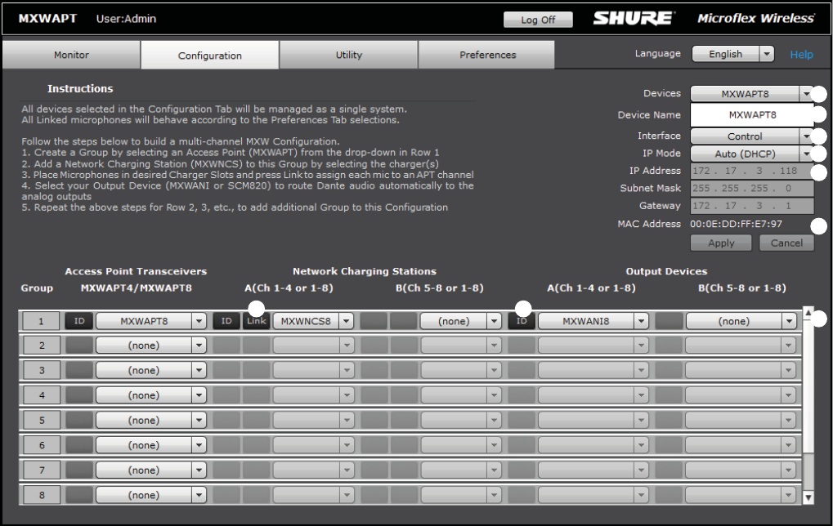Click the Shure logo

coord(634,19)
